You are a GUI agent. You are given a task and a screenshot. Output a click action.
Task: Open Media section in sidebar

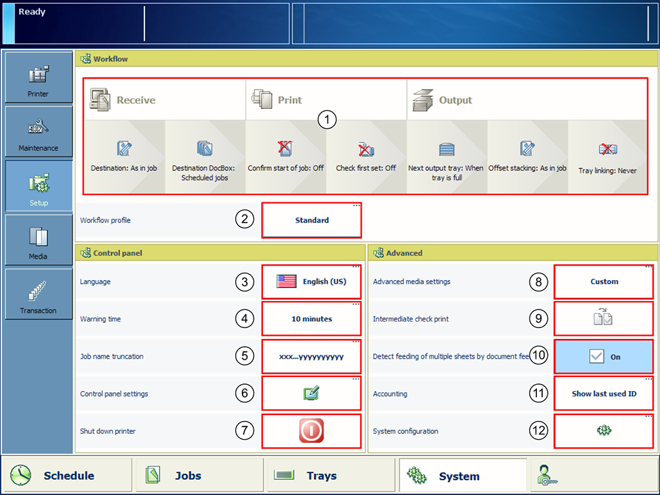point(38,240)
